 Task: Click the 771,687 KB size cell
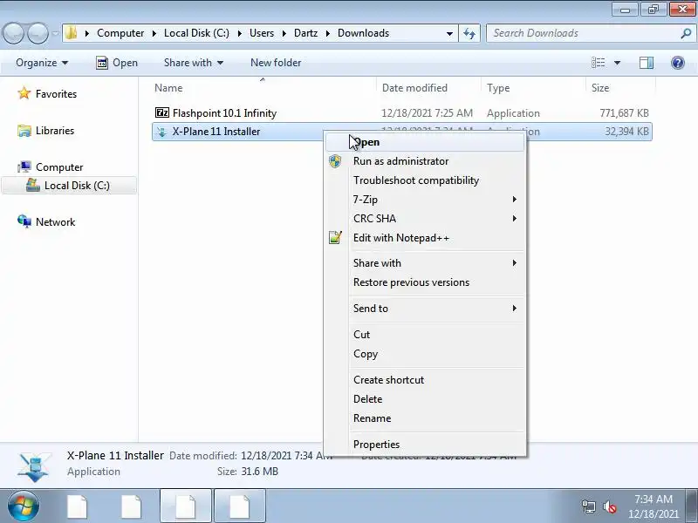pyautogui.click(x=624, y=113)
